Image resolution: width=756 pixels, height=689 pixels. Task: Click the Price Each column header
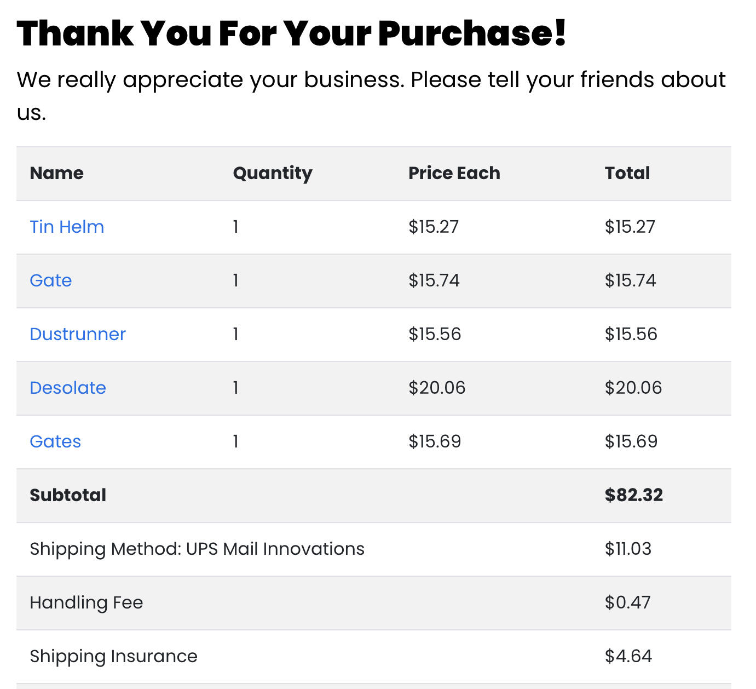pyautogui.click(x=454, y=173)
